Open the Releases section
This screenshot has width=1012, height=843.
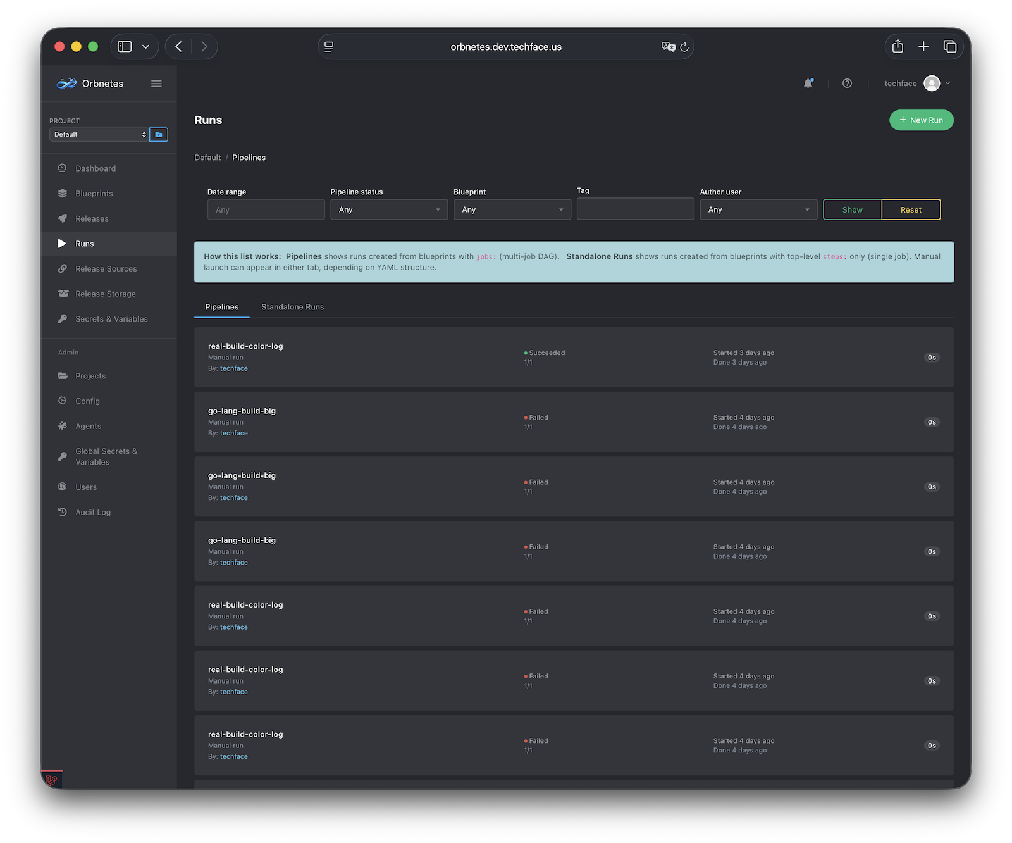[92, 218]
